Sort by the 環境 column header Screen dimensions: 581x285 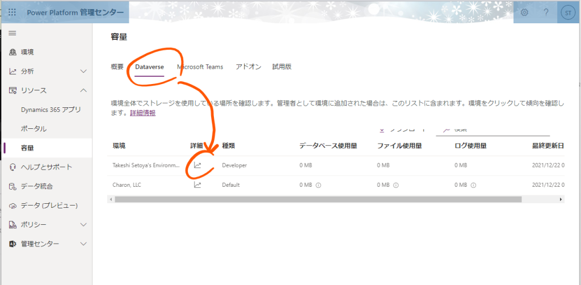click(119, 146)
